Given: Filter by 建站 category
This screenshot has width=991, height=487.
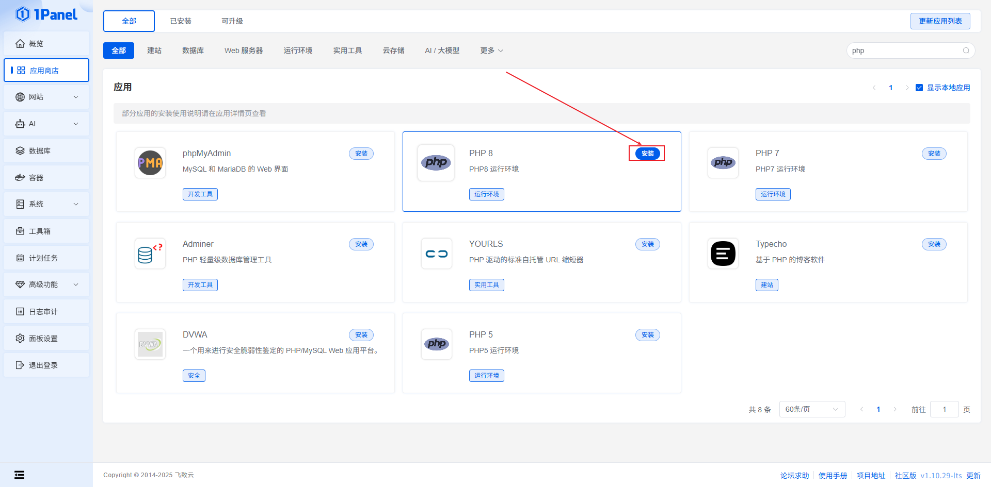Looking at the screenshot, I should click(x=154, y=51).
